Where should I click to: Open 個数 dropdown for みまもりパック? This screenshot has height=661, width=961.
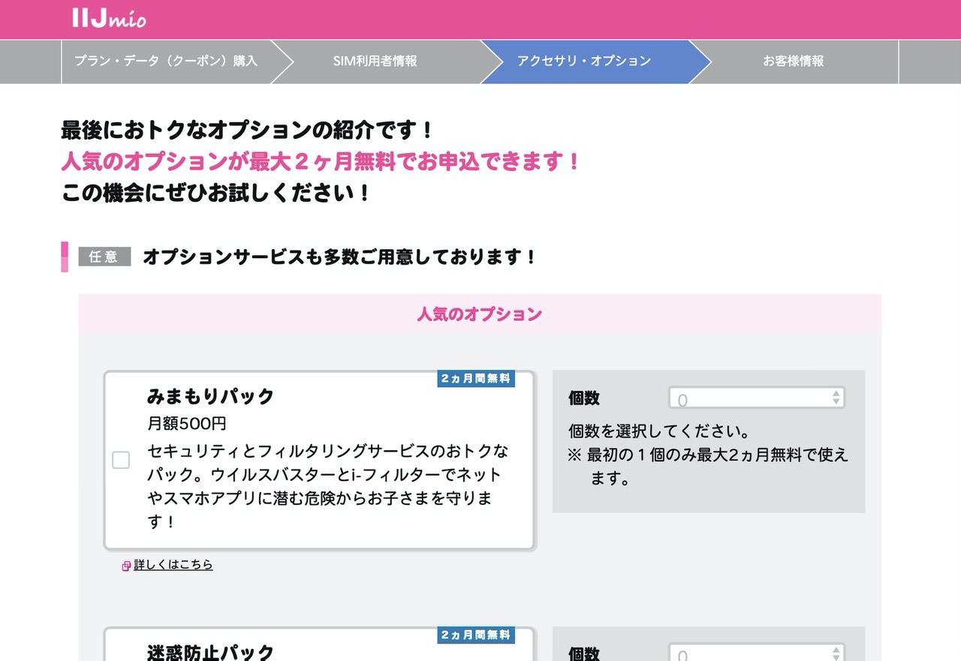757,398
